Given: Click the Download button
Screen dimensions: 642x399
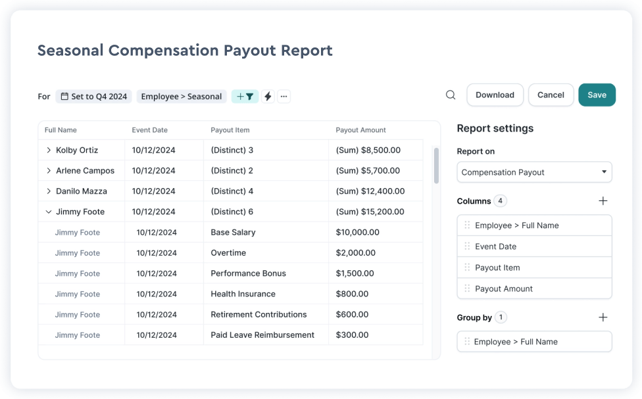Looking at the screenshot, I should click(x=495, y=95).
